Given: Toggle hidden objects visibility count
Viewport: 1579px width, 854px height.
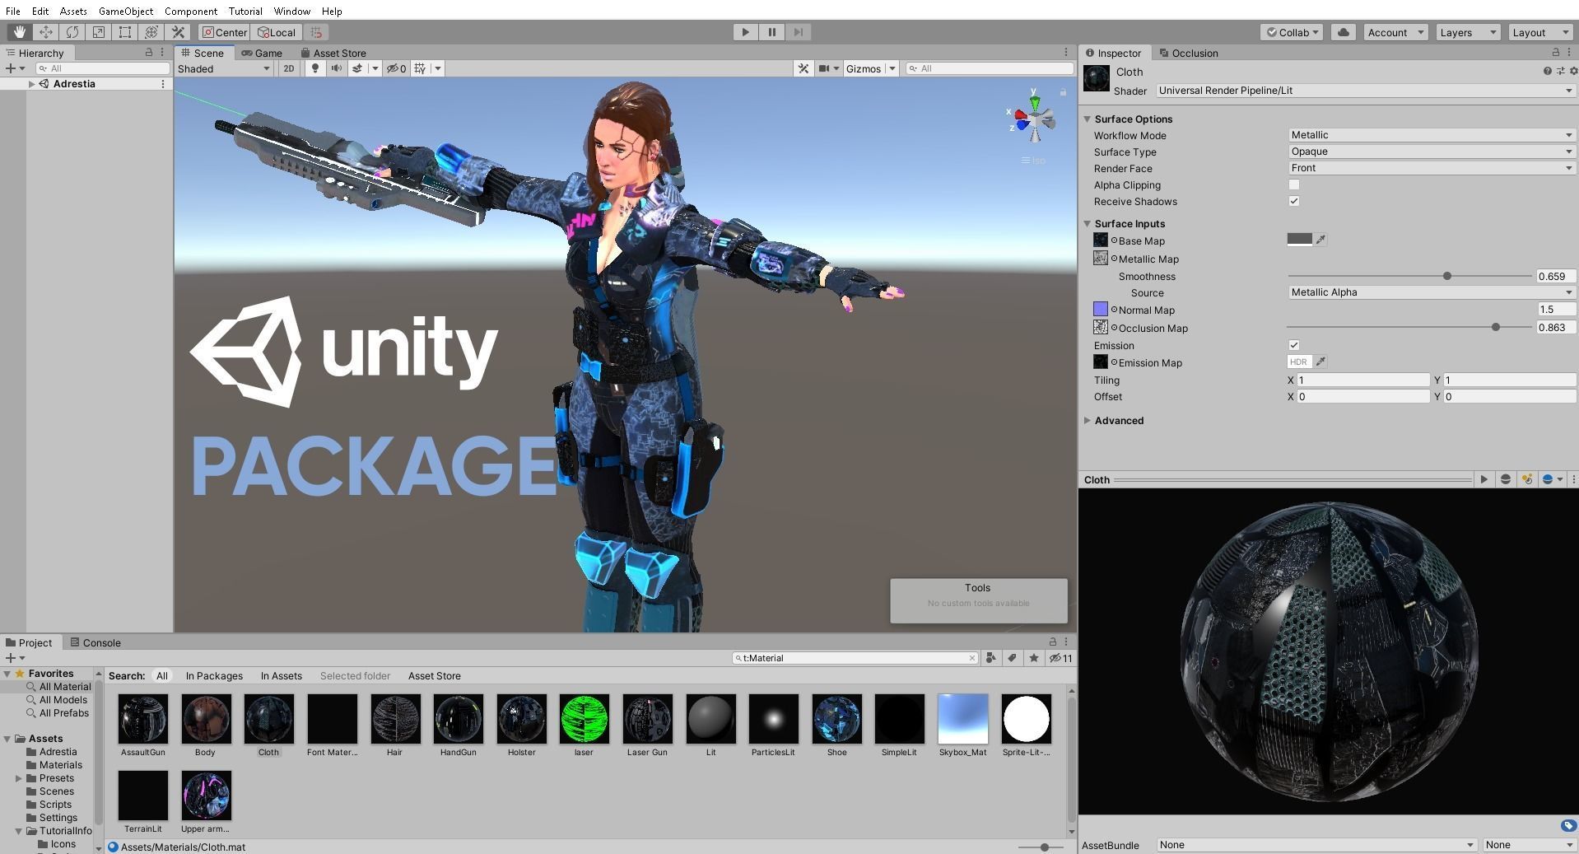Looking at the screenshot, I should point(397,68).
